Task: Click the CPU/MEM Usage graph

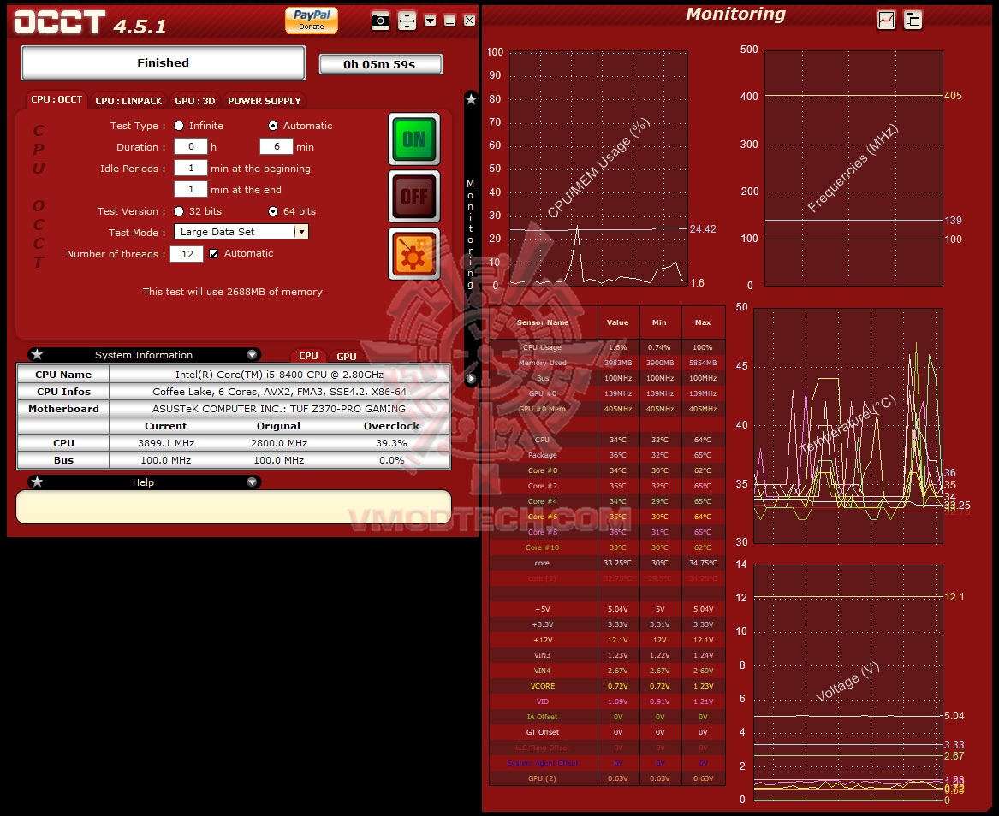Action: pyautogui.click(x=598, y=168)
